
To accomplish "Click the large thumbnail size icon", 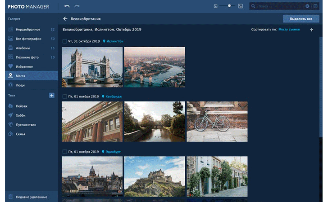I will 241,6.
